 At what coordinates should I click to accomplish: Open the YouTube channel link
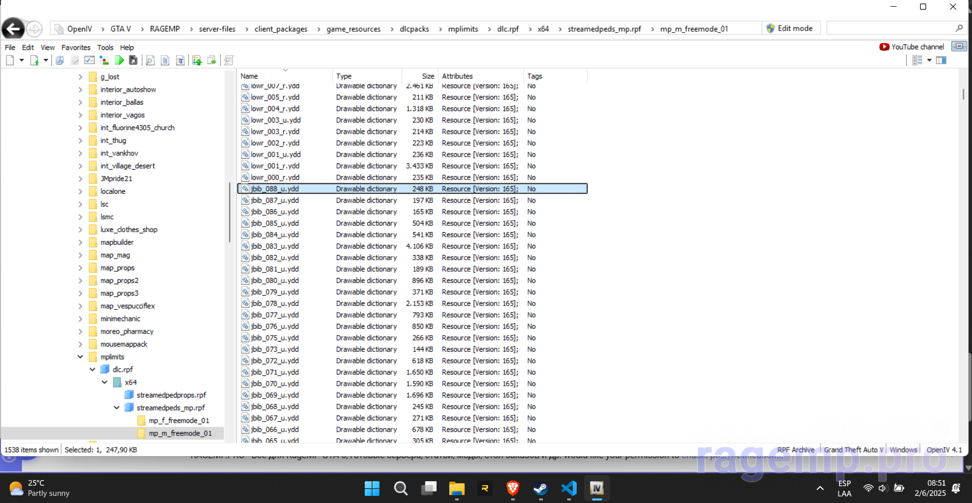tap(912, 47)
